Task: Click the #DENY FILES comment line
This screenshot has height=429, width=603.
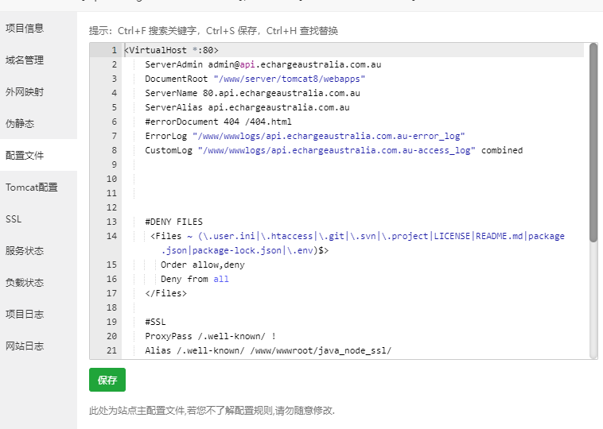Action: 173,222
